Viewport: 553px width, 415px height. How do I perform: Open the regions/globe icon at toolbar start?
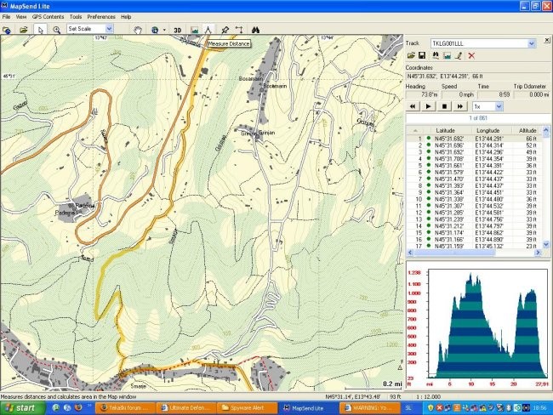click(x=7, y=30)
